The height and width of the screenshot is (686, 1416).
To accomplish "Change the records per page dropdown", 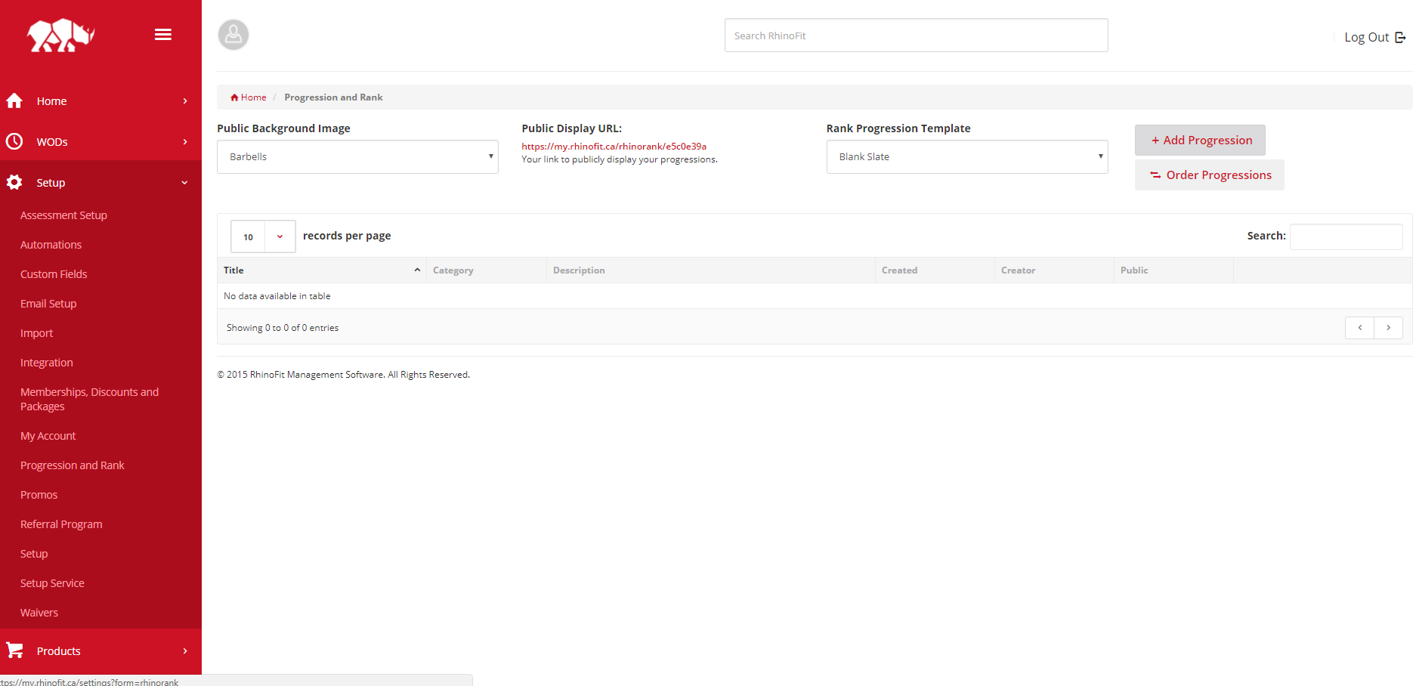I will [x=263, y=236].
